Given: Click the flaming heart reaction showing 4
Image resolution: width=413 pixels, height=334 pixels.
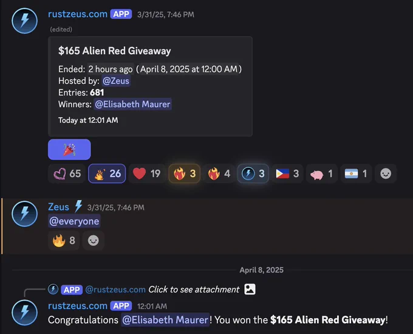Looking at the screenshot, I should [x=219, y=173].
